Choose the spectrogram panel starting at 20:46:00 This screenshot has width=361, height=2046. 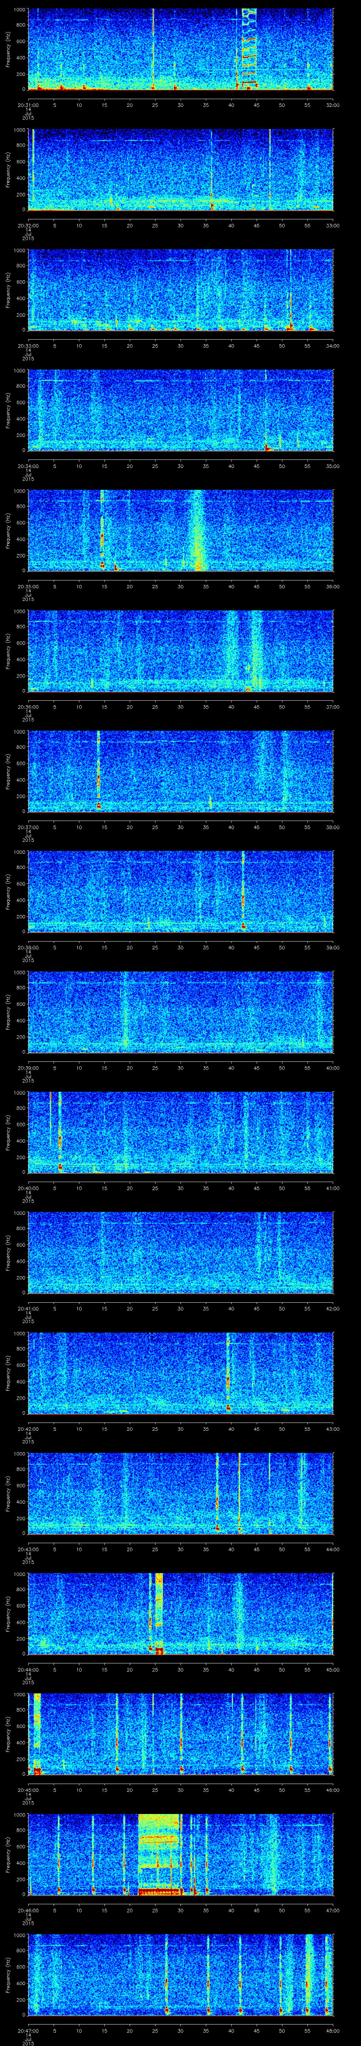(181, 1854)
